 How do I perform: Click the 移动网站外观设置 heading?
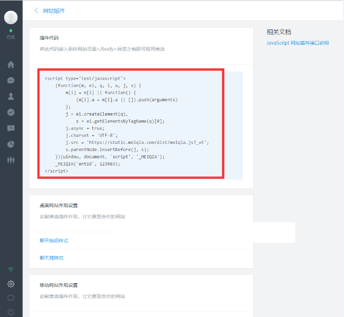(x=59, y=285)
